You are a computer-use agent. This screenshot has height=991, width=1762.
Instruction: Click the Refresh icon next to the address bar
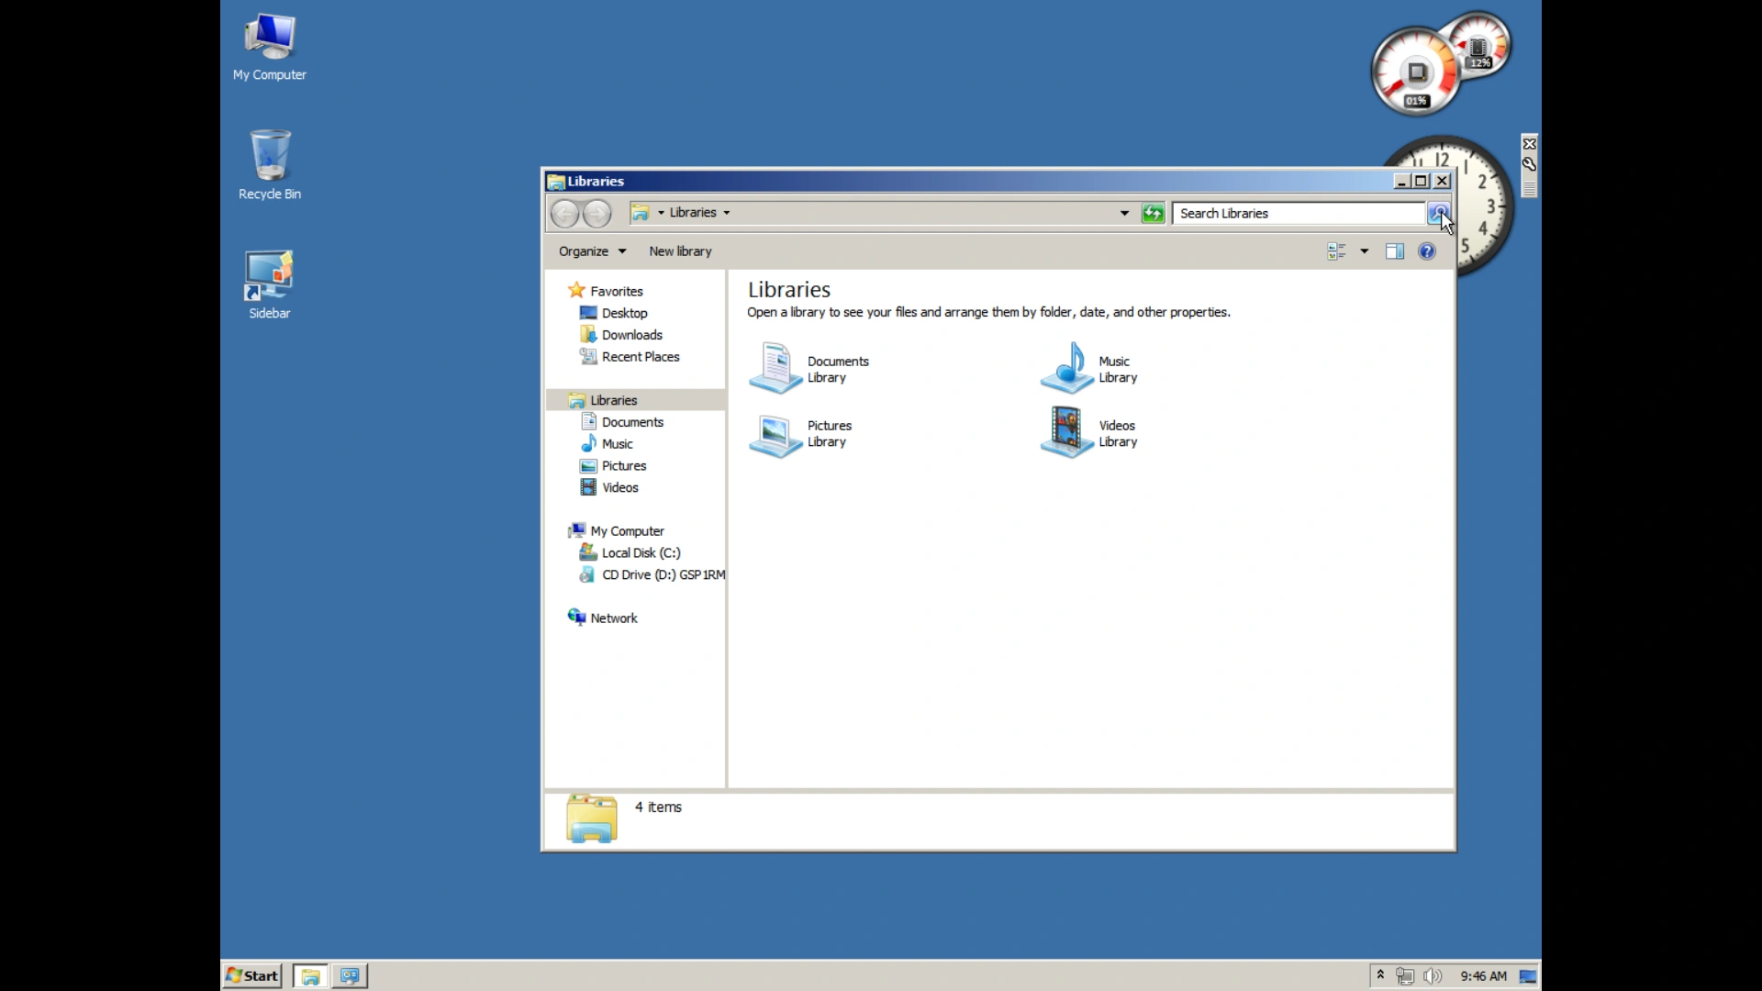(x=1153, y=213)
